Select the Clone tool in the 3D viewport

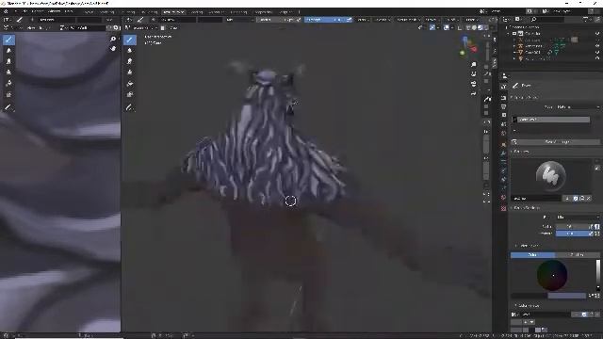[x=130, y=72]
